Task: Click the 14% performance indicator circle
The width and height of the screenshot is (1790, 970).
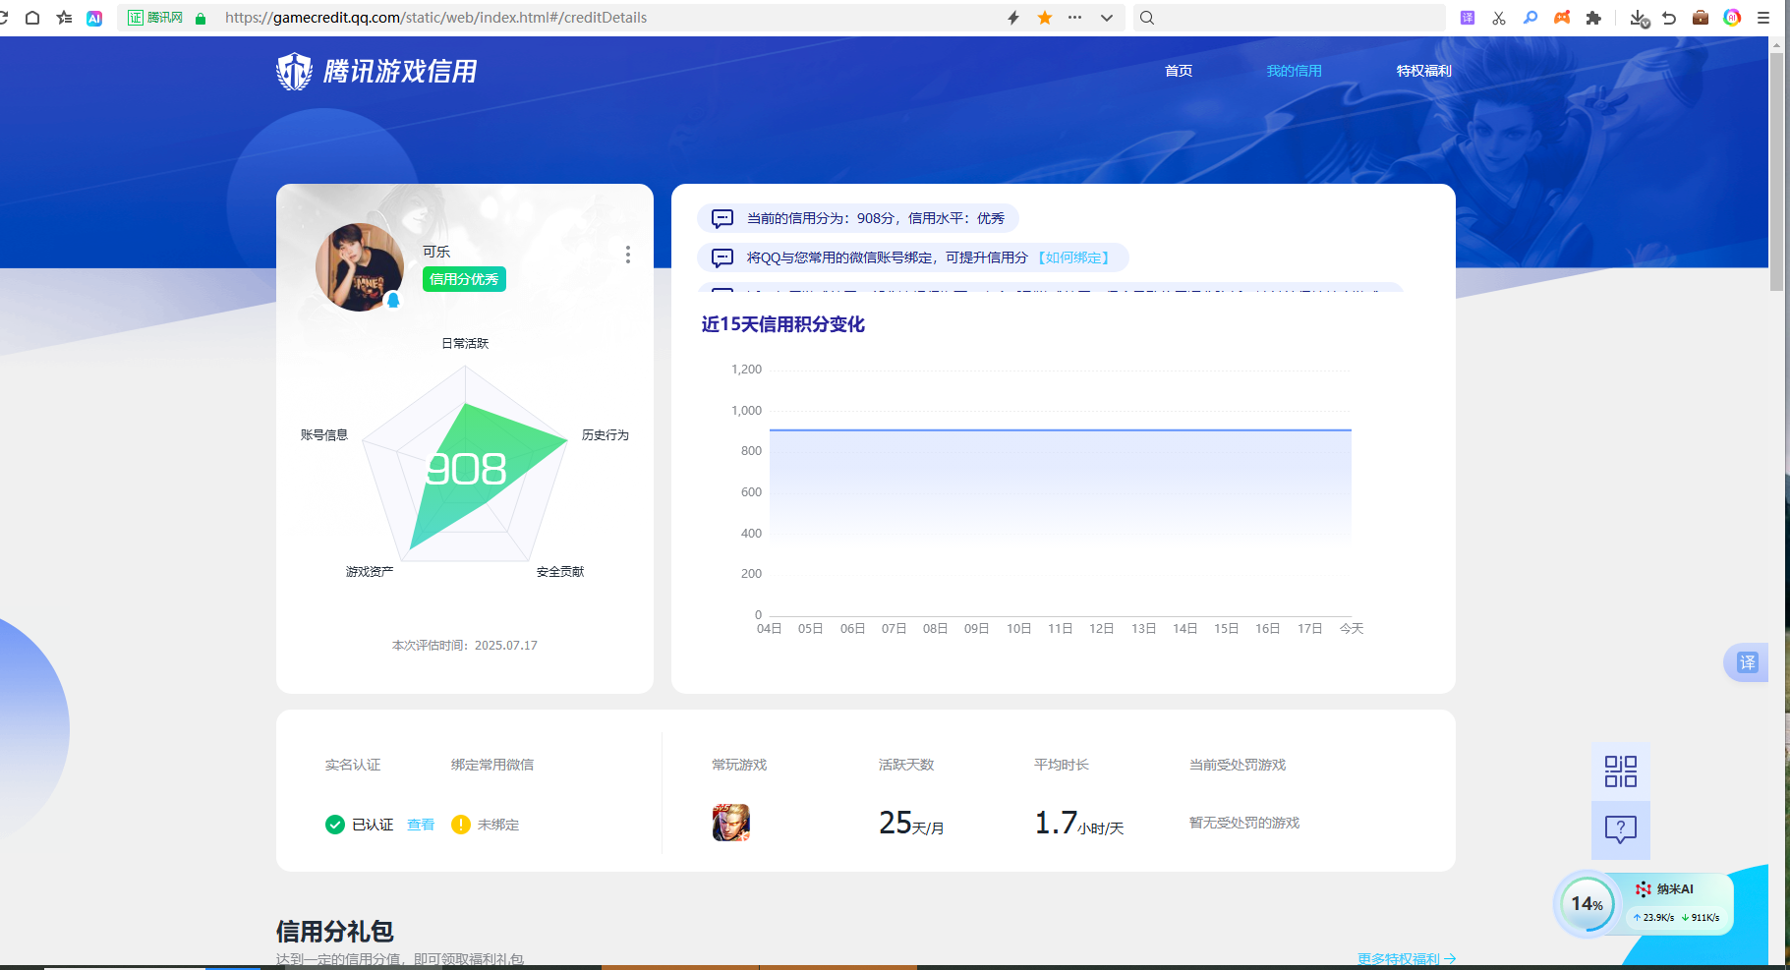Action: tap(1587, 904)
